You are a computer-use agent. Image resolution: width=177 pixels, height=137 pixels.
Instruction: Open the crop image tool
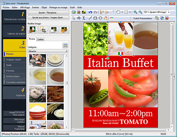pyautogui.click(x=43, y=30)
